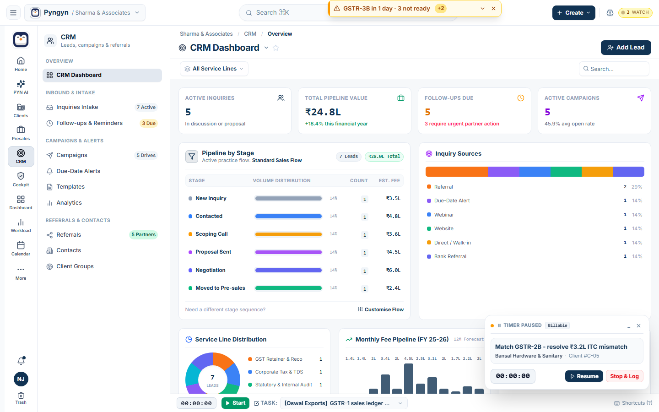The image size is (659, 412).
Task: Start the bottom bar timer
Action: 235,403
